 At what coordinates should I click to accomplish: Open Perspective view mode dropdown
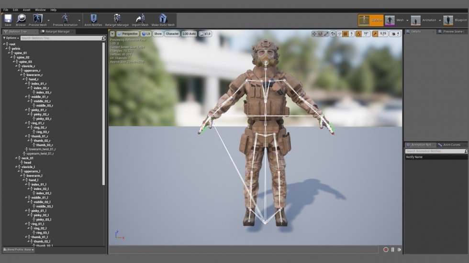[128, 34]
